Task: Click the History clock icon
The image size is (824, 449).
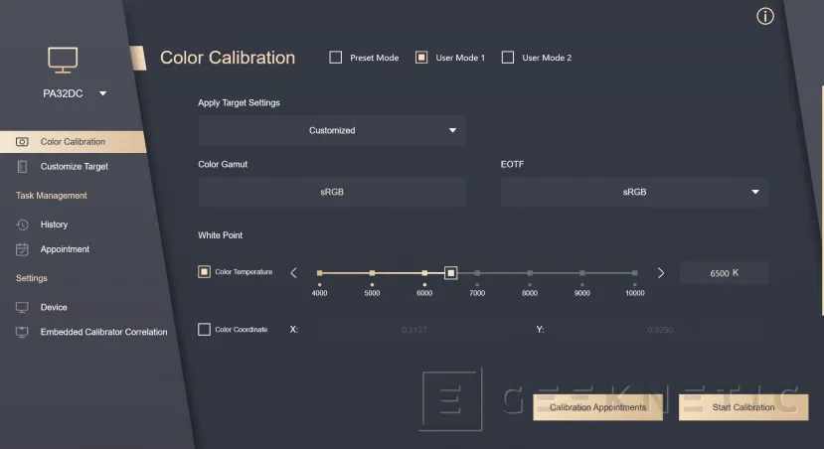Action: [x=22, y=224]
